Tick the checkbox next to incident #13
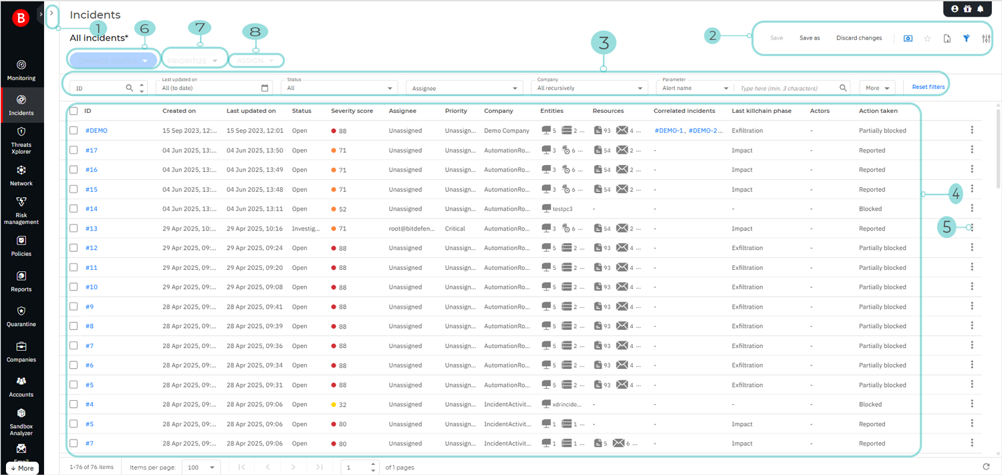 75,228
